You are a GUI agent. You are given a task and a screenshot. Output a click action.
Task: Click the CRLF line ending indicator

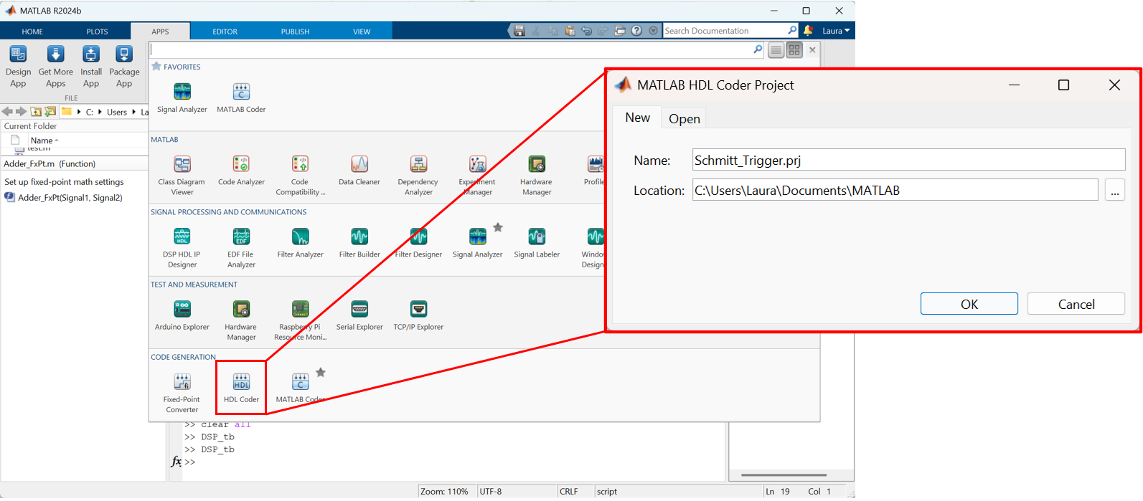tap(569, 492)
